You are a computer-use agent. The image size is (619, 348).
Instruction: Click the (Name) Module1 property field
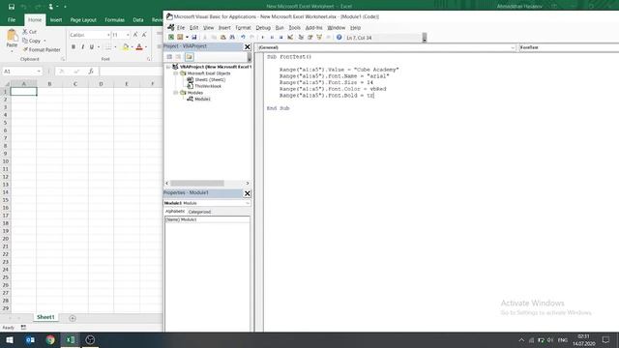click(x=207, y=219)
